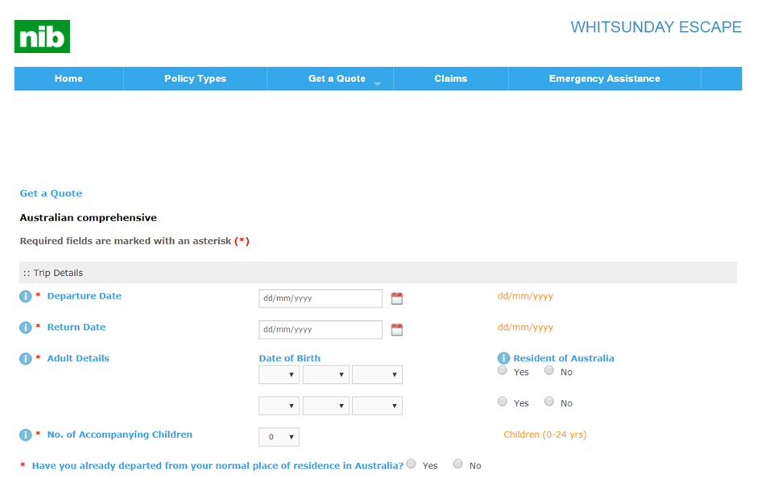Expand No. of Accompanying Children dropdown
The image size is (757, 482).
pyautogui.click(x=279, y=437)
